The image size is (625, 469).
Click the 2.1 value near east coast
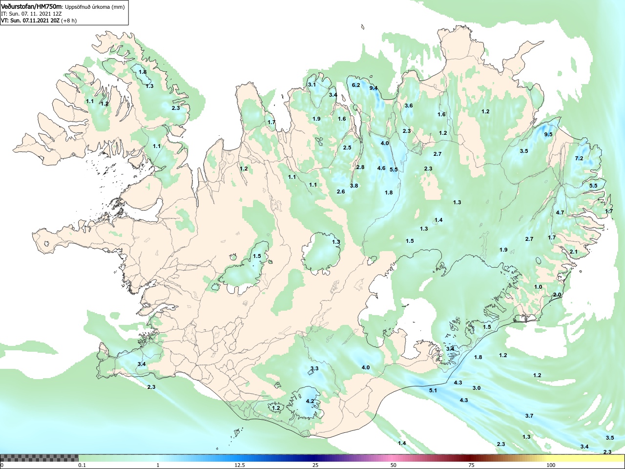[x=574, y=252]
